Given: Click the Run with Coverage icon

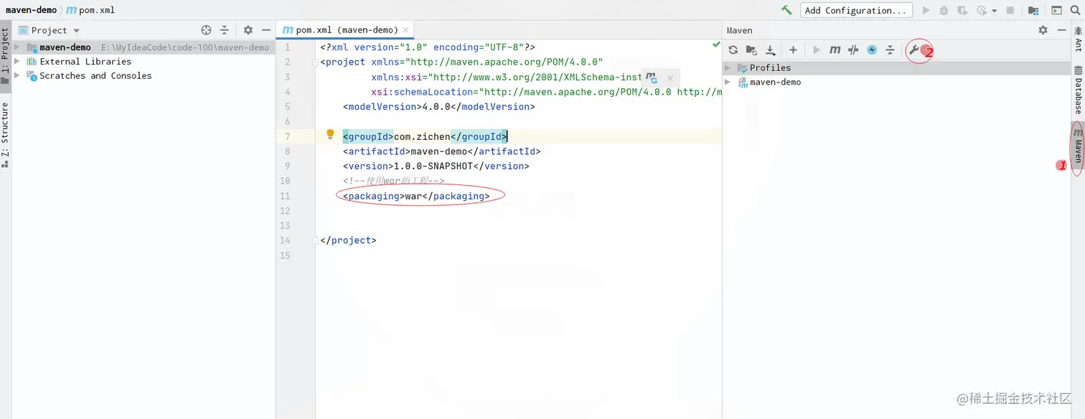Looking at the screenshot, I should (x=962, y=10).
